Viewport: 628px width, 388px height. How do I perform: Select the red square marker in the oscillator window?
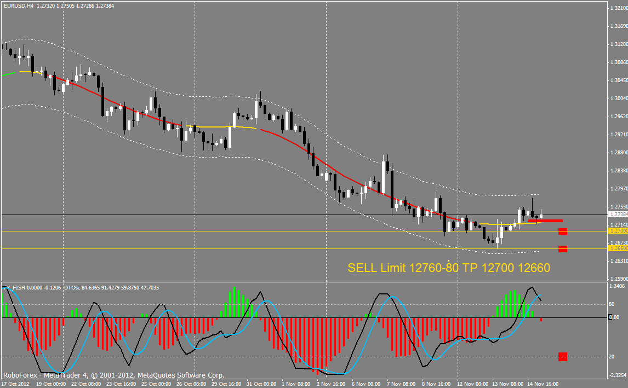562,357
